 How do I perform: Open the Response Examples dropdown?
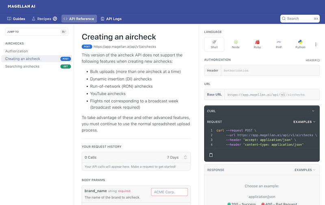tap(305, 170)
